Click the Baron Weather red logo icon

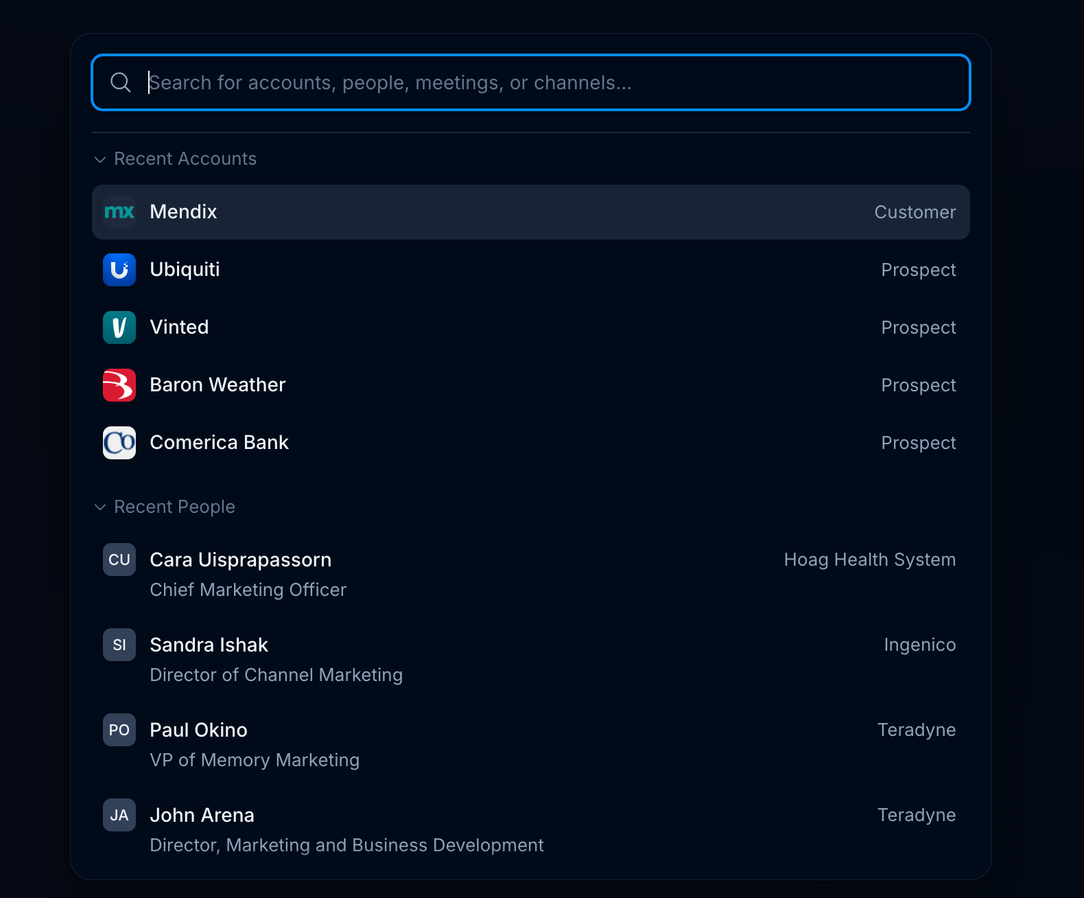[x=119, y=385]
